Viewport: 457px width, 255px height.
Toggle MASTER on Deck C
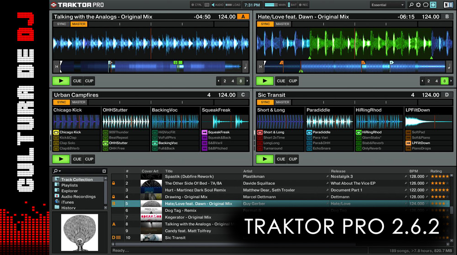(x=79, y=102)
